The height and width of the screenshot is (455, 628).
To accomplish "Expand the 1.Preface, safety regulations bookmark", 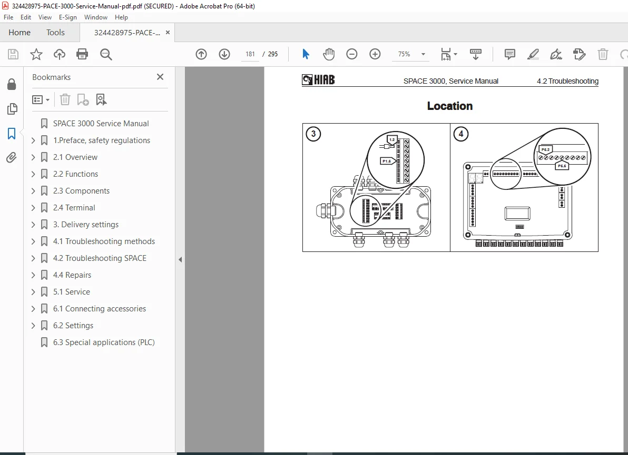I will coord(33,140).
